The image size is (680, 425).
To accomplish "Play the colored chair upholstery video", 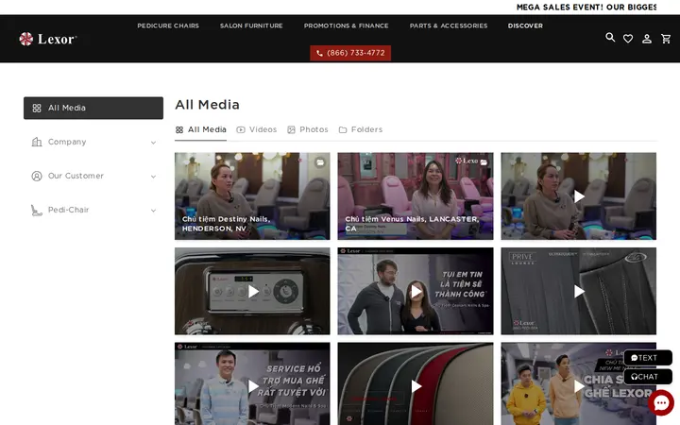I will tap(416, 385).
